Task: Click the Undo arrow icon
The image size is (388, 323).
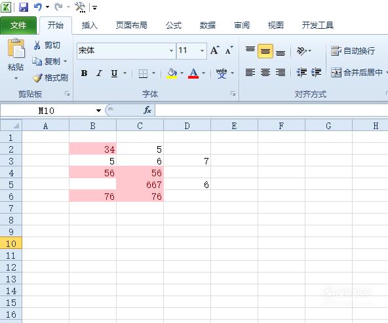Action: click(37, 7)
